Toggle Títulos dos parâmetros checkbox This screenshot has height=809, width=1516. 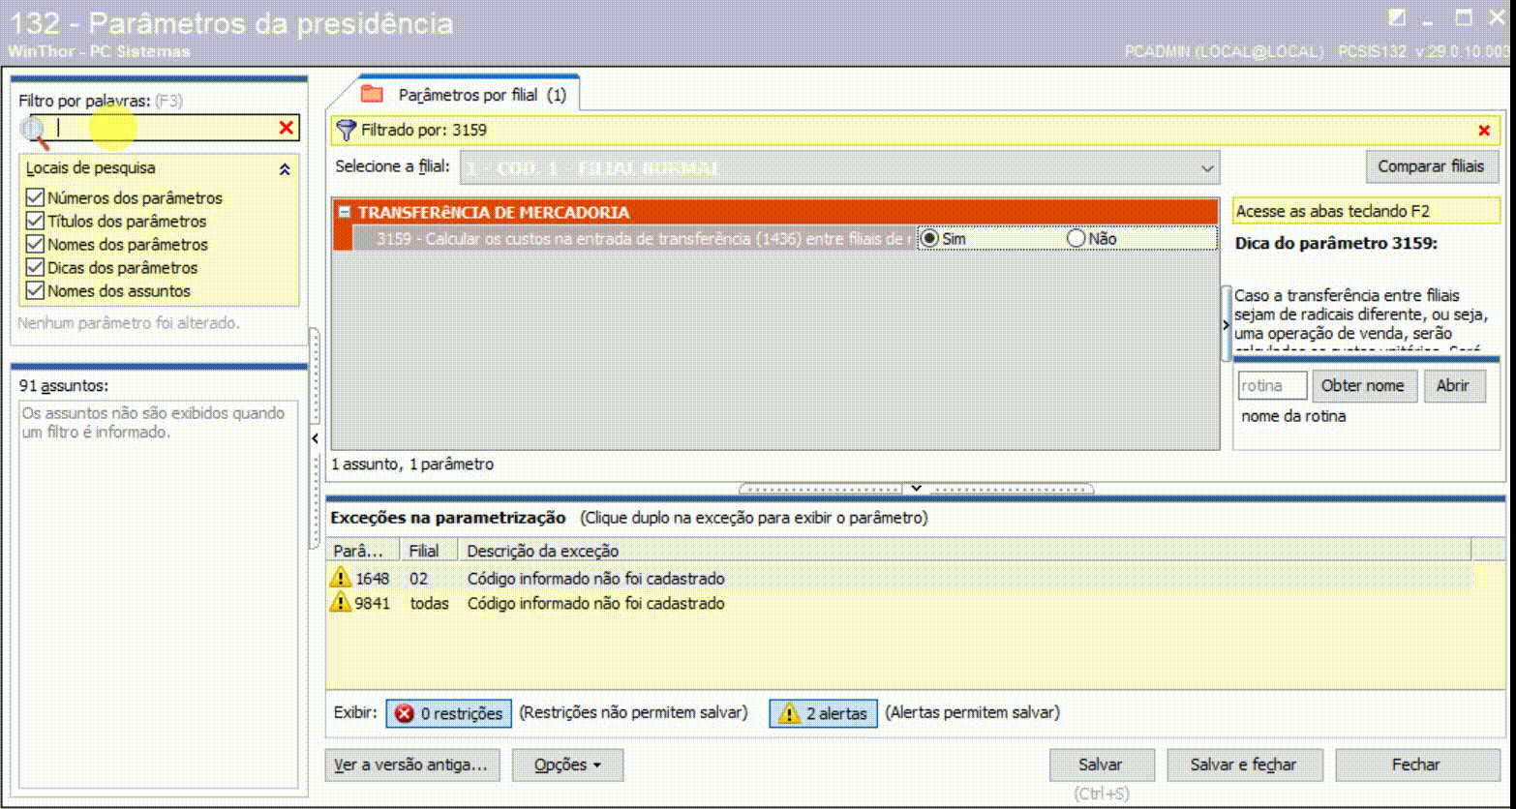[36, 221]
